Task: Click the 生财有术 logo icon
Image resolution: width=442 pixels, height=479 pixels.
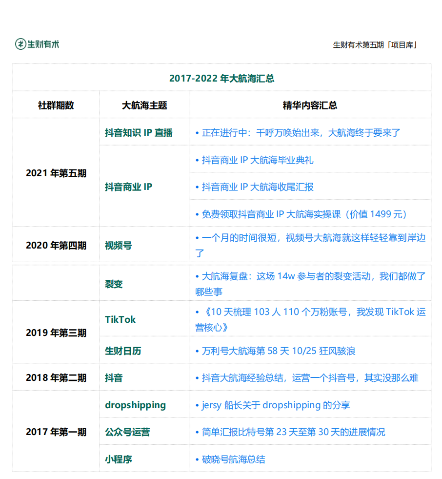Action: [20, 44]
